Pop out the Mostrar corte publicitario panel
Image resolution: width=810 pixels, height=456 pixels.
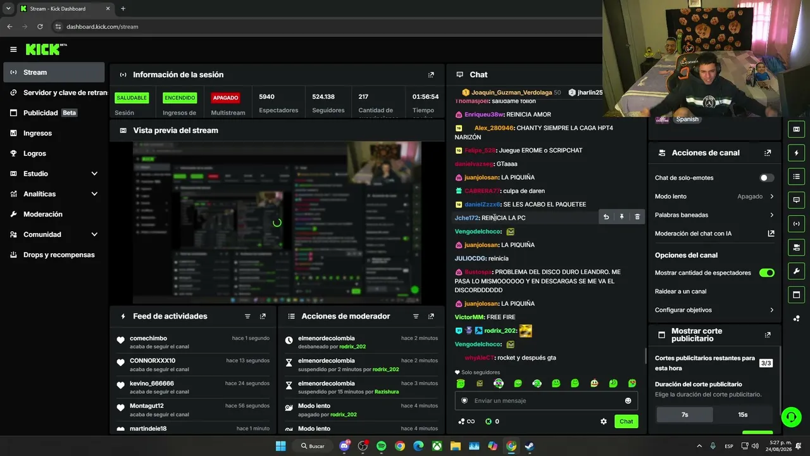point(768,335)
